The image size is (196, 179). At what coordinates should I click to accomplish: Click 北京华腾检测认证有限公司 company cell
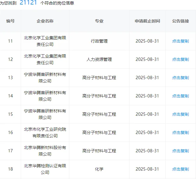tap(45, 169)
